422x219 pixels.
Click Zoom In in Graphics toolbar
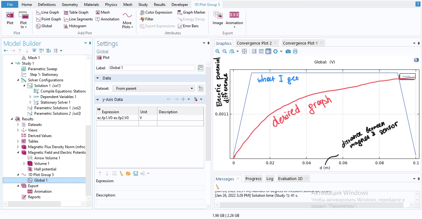[218, 51]
